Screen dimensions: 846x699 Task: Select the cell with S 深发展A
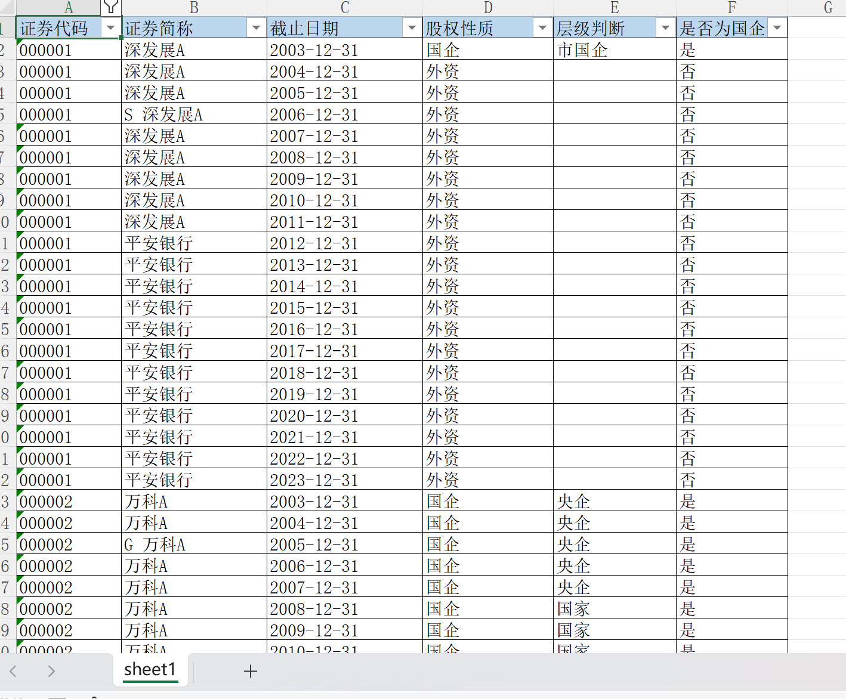click(194, 114)
